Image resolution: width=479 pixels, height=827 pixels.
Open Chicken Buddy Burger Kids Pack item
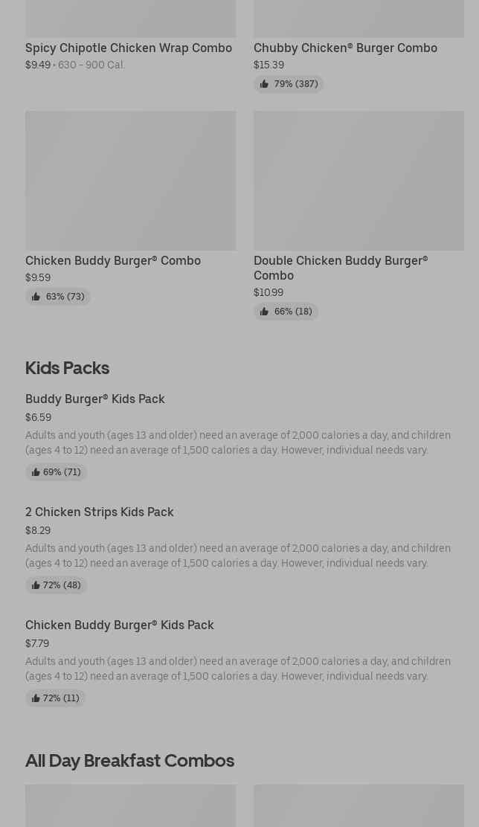pyautogui.click(x=120, y=625)
